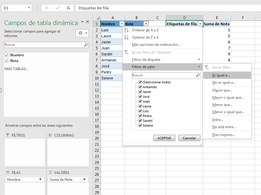Open the Name Box dropdown arrow
The height and width of the screenshot is (195, 261).
tap(29, 8)
